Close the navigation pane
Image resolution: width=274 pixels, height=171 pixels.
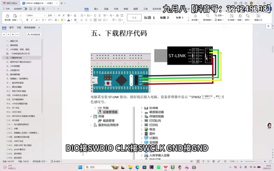tap(39, 28)
